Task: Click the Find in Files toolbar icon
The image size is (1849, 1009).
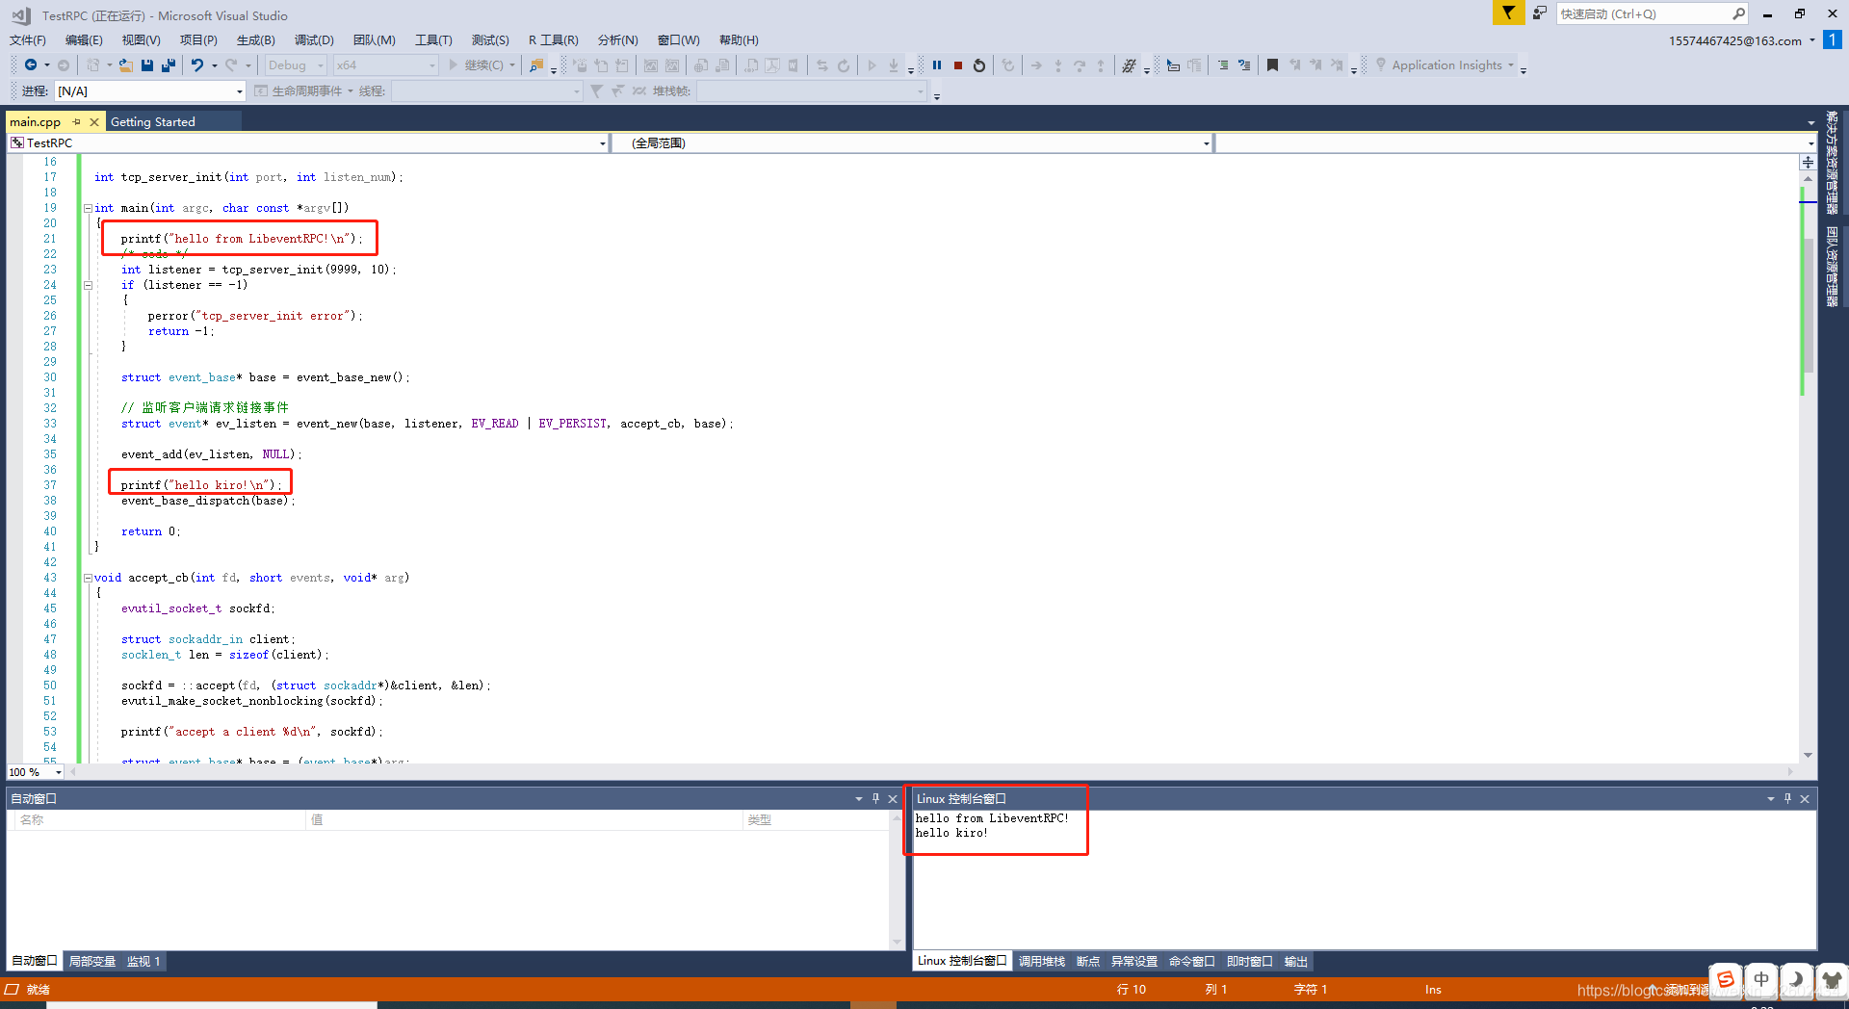Action: coord(536,65)
